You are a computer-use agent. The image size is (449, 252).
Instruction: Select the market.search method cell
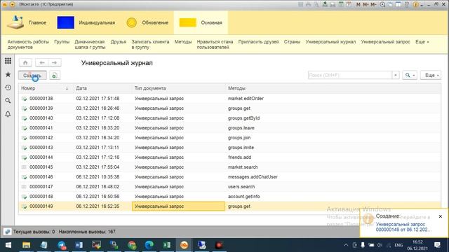coord(333,167)
